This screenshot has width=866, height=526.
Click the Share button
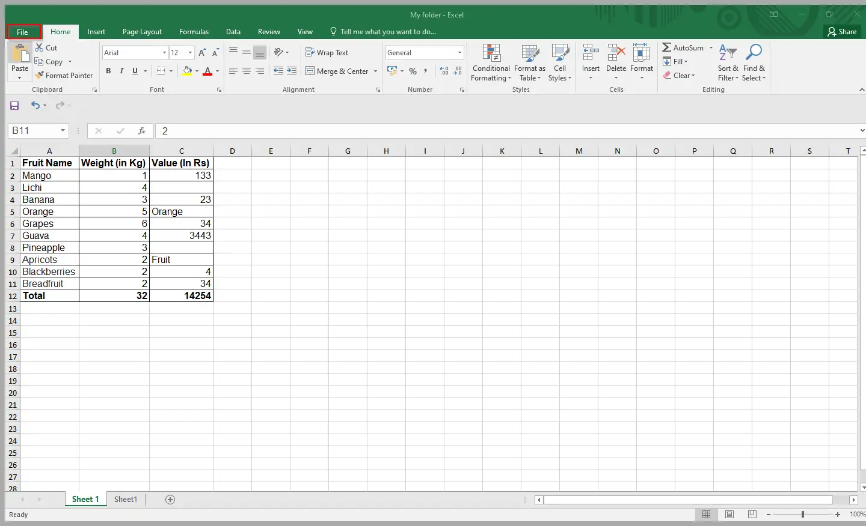[842, 32]
